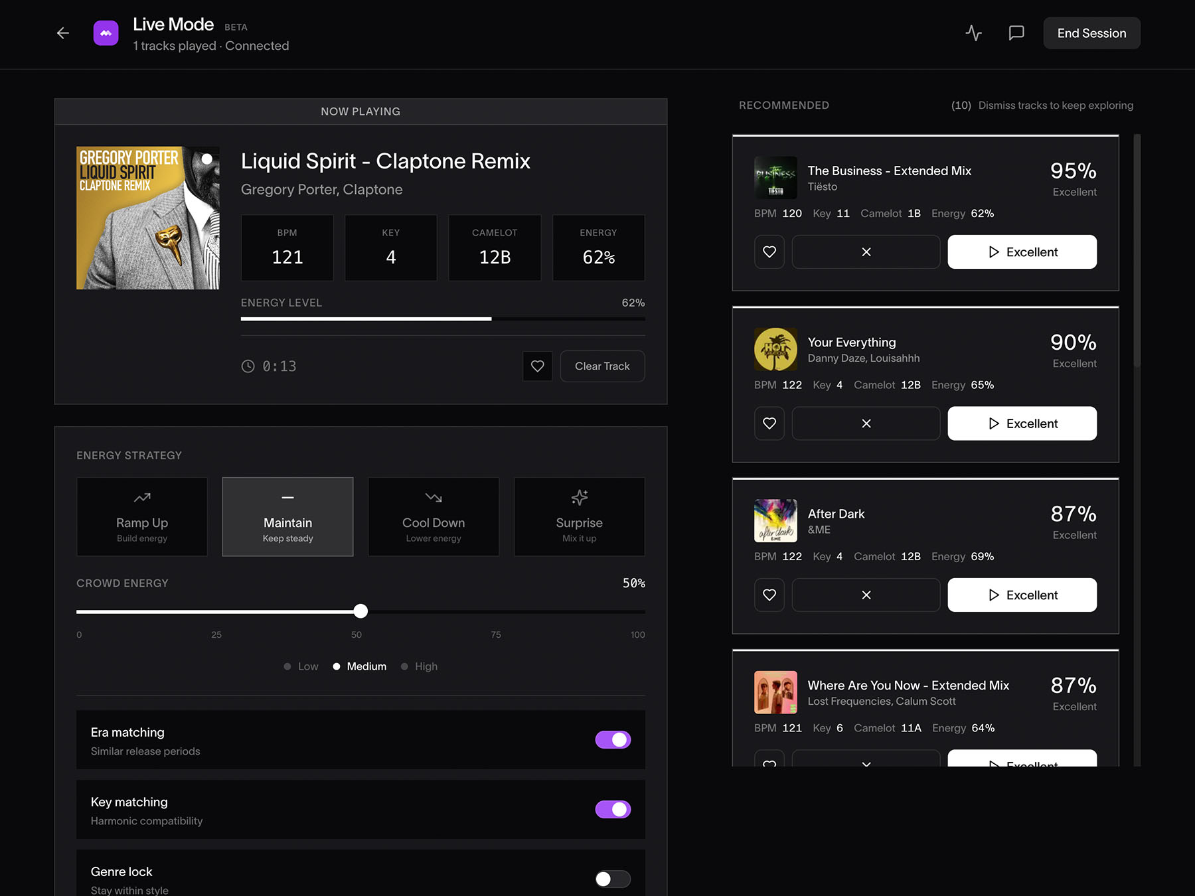Select Cool Down energy strategy
Image resolution: width=1195 pixels, height=896 pixels.
[x=434, y=517]
